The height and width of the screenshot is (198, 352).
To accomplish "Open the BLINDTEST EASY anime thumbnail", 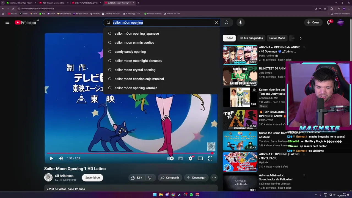I will (x=240, y=76).
